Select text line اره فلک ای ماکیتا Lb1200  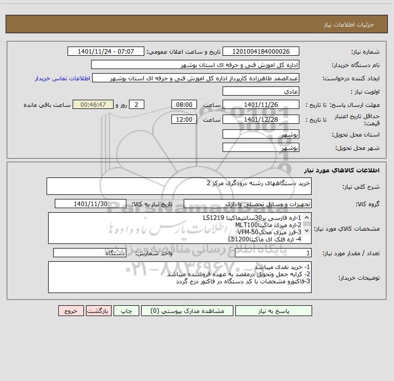[x=265, y=239]
